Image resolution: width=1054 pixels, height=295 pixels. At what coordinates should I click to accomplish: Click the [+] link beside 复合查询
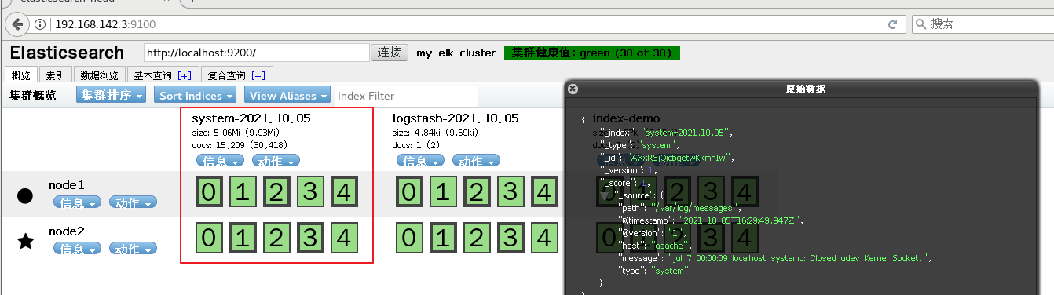tap(258, 76)
